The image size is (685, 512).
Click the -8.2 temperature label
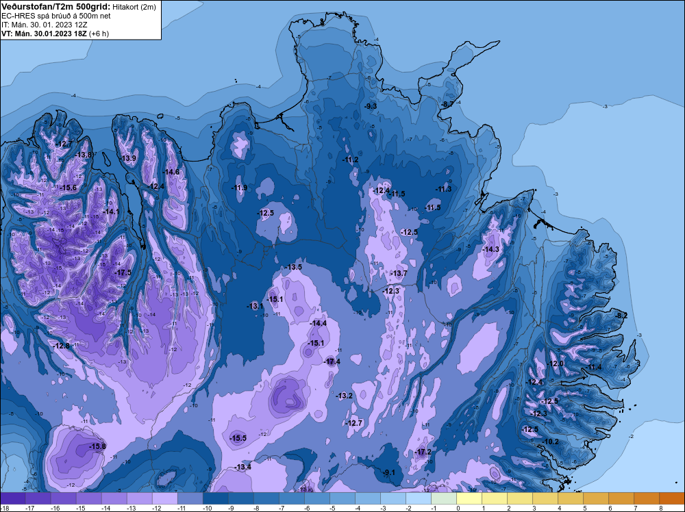pos(621,316)
